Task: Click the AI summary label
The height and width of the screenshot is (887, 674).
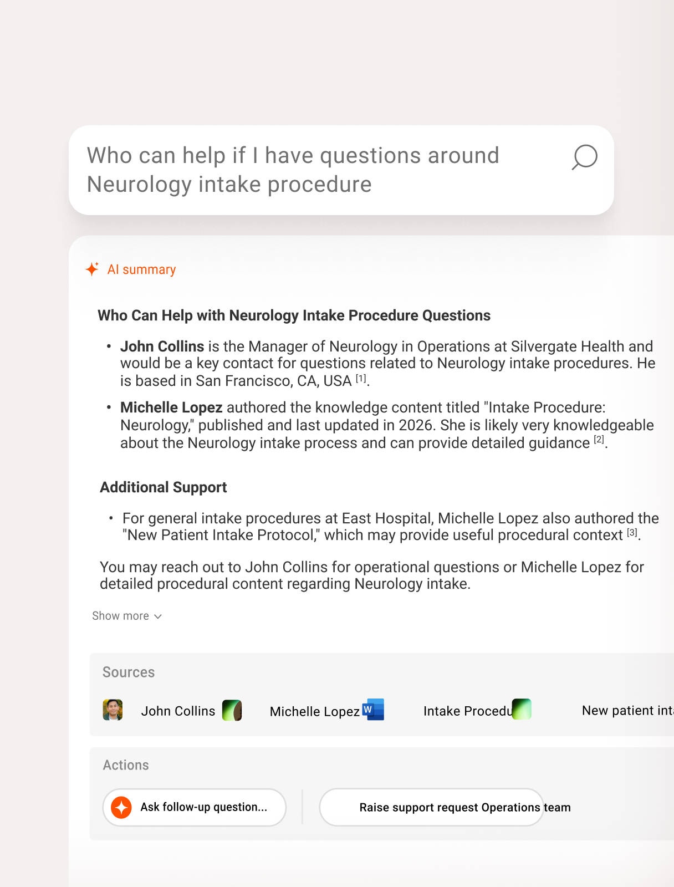Action: 141,269
